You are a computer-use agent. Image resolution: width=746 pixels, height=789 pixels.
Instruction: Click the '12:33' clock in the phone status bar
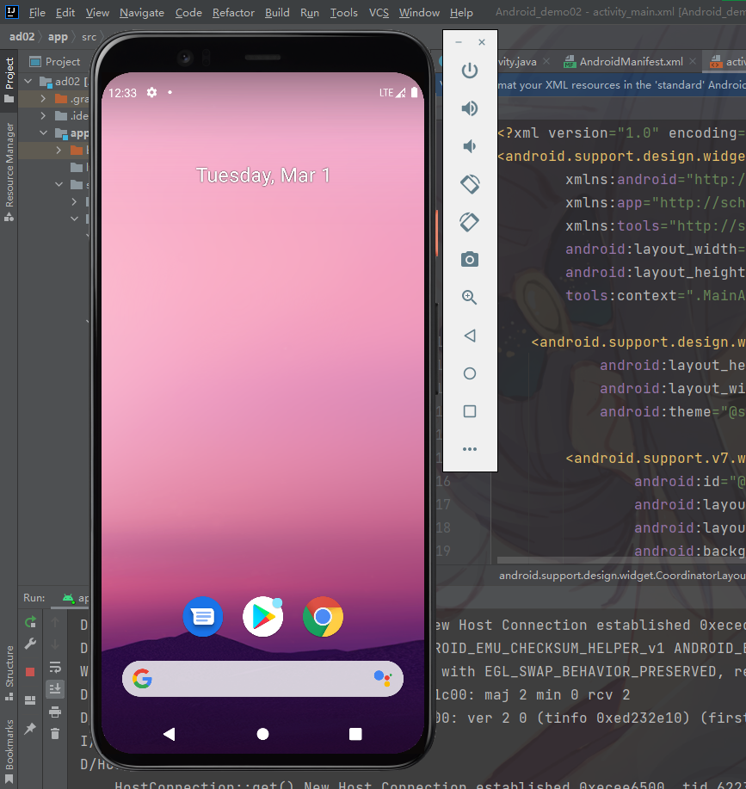123,93
